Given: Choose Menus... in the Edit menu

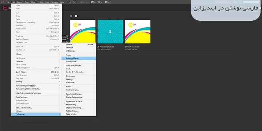Looking at the screenshot, I should [36, 111].
